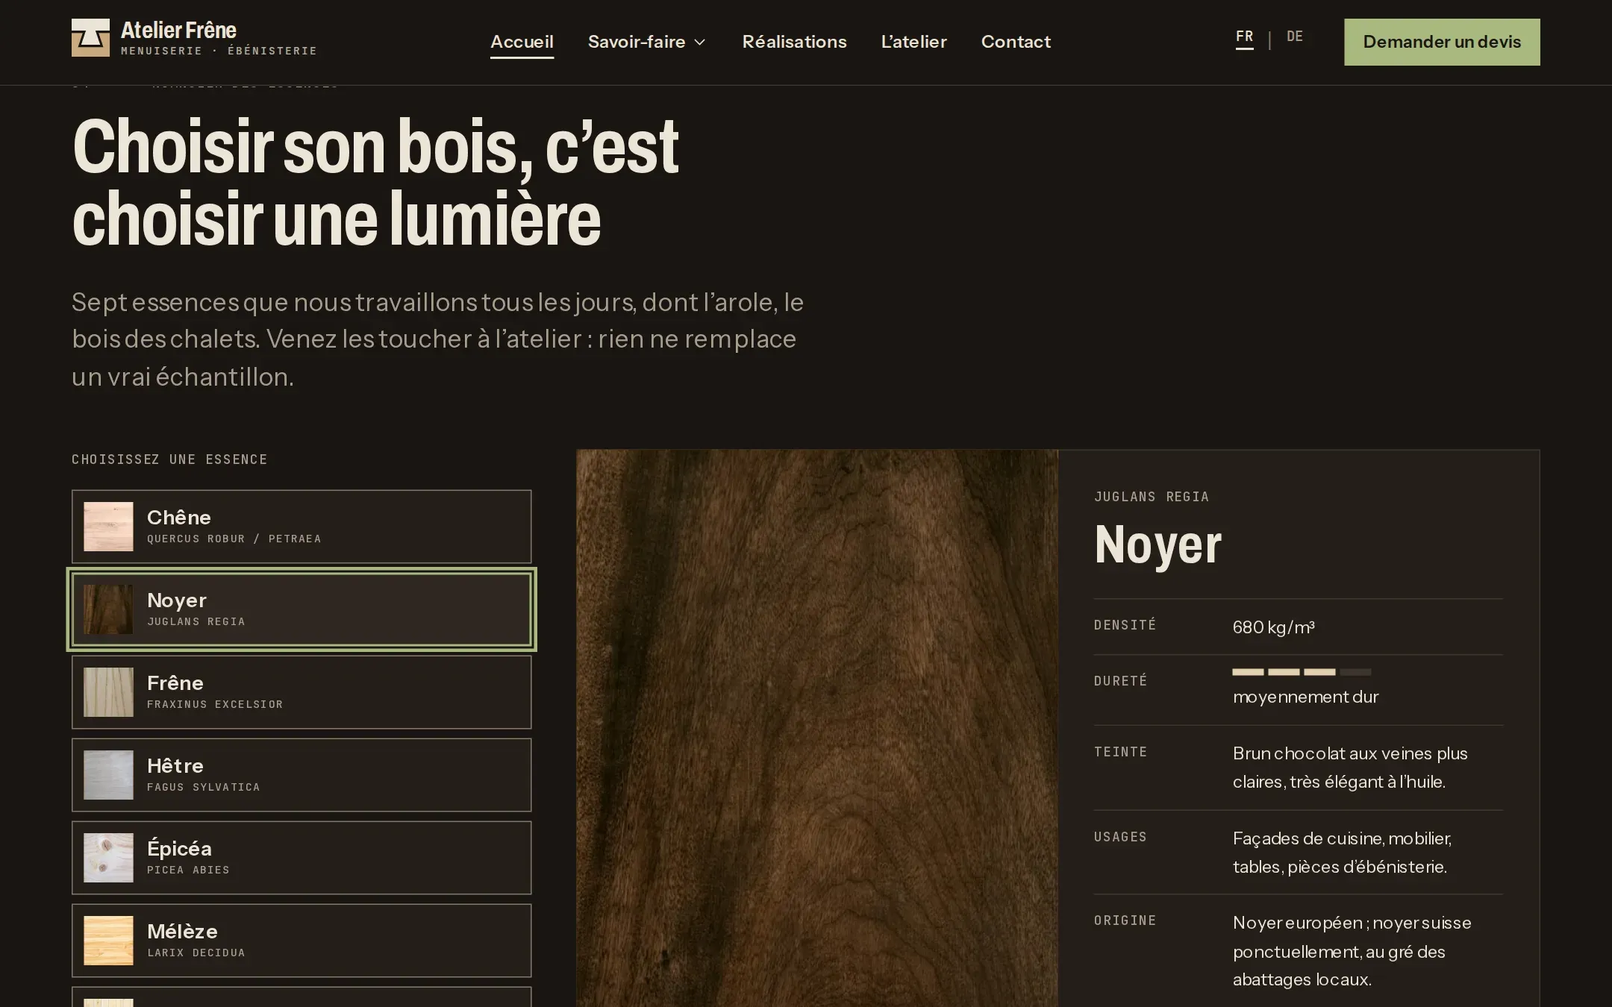Choose the Épicéa essence row
Screen dimensions: 1612x1007
[x=302, y=858]
